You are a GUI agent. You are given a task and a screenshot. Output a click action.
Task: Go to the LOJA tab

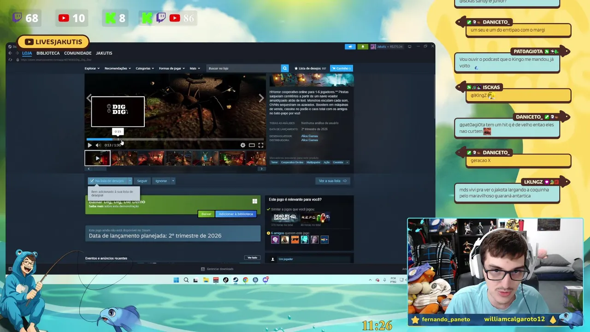pyautogui.click(x=27, y=53)
